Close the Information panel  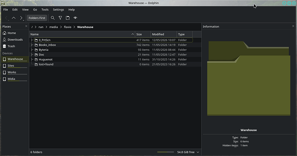(293, 26)
